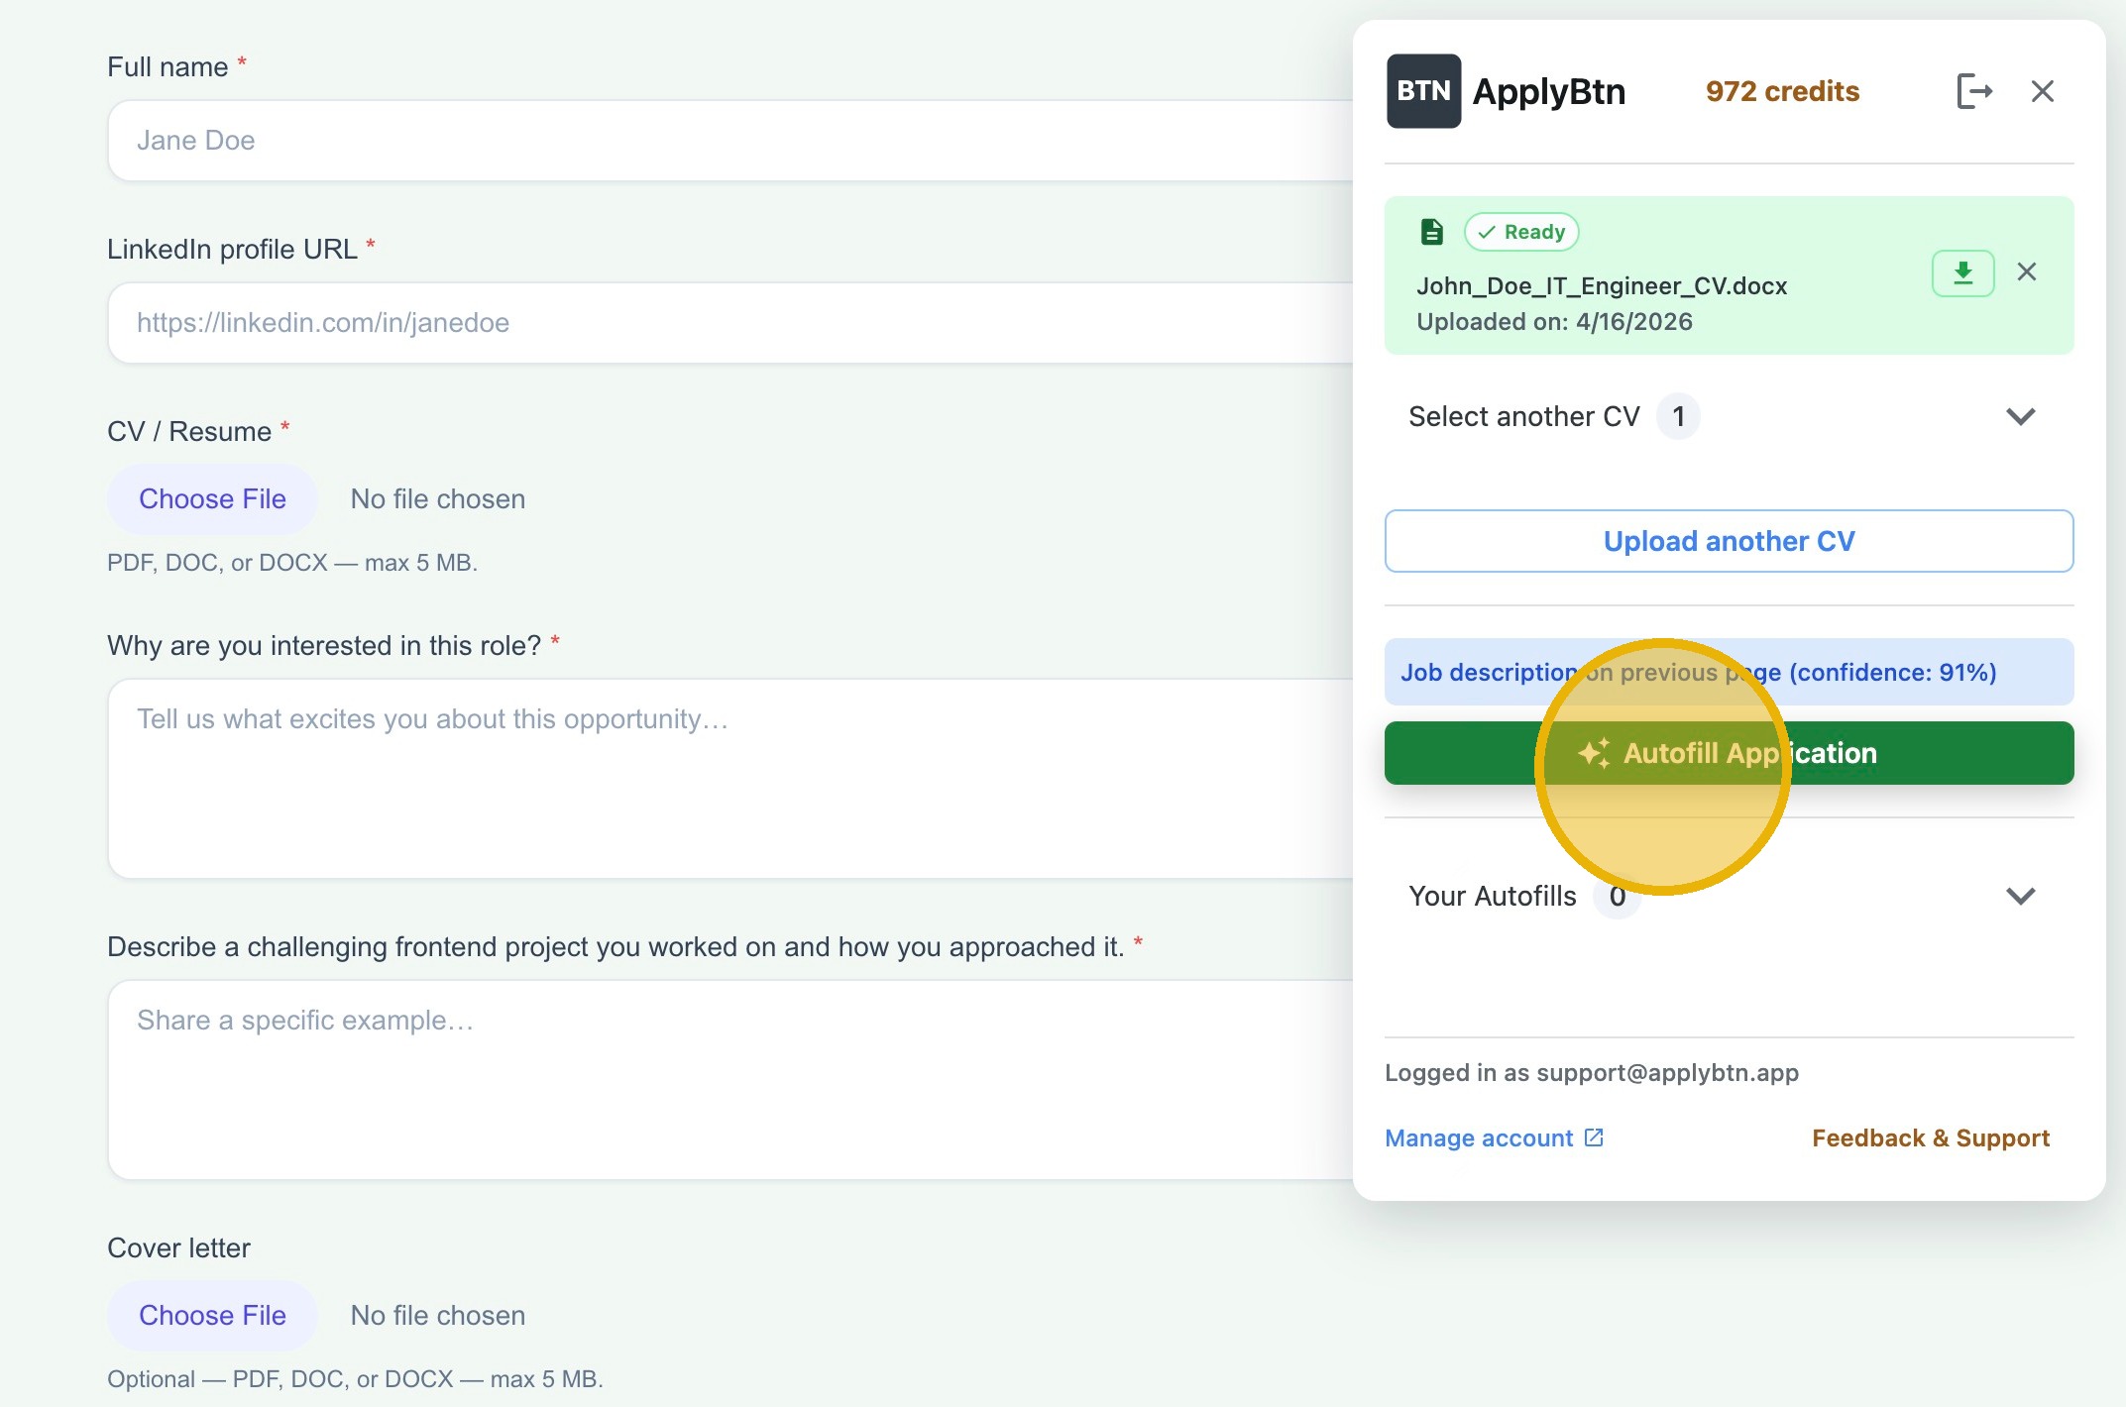Collapse the Select another CV section chevron
The height and width of the screenshot is (1407, 2126).
(x=2022, y=416)
